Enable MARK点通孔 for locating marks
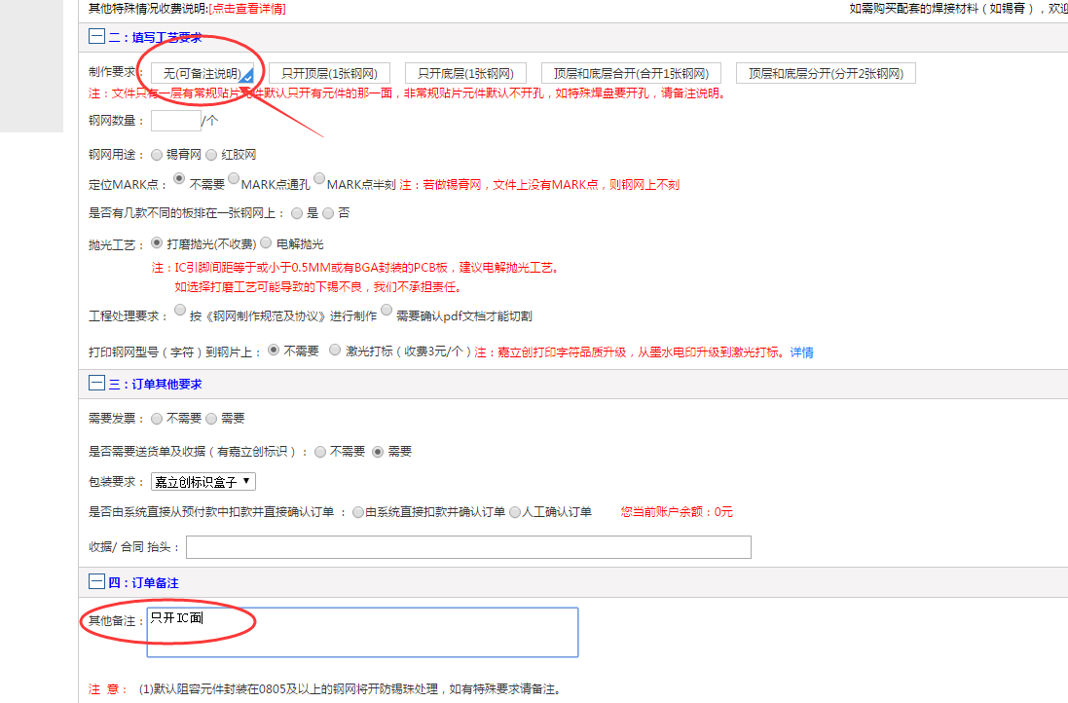1068x703 pixels. [x=233, y=178]
